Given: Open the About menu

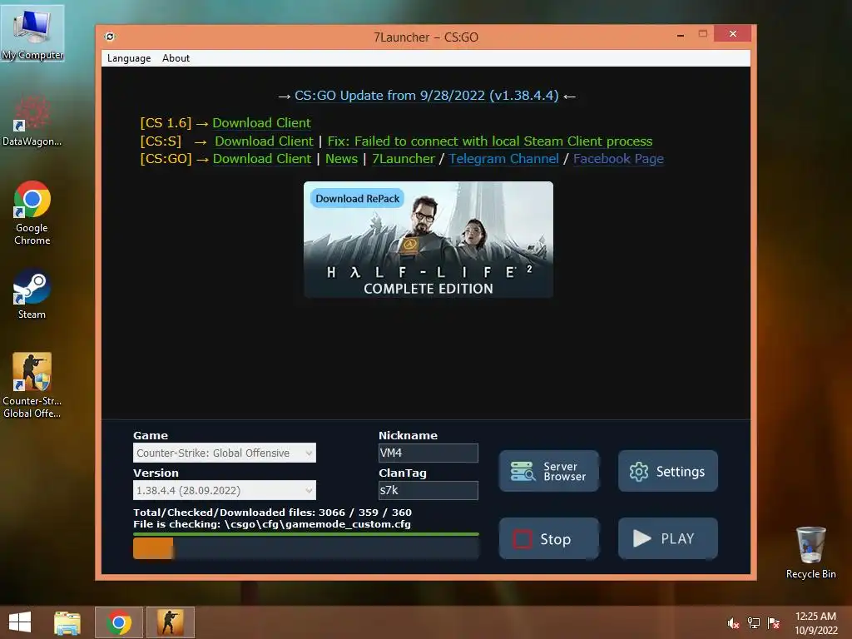Looking at the screenshot, I should coord(176,58).
